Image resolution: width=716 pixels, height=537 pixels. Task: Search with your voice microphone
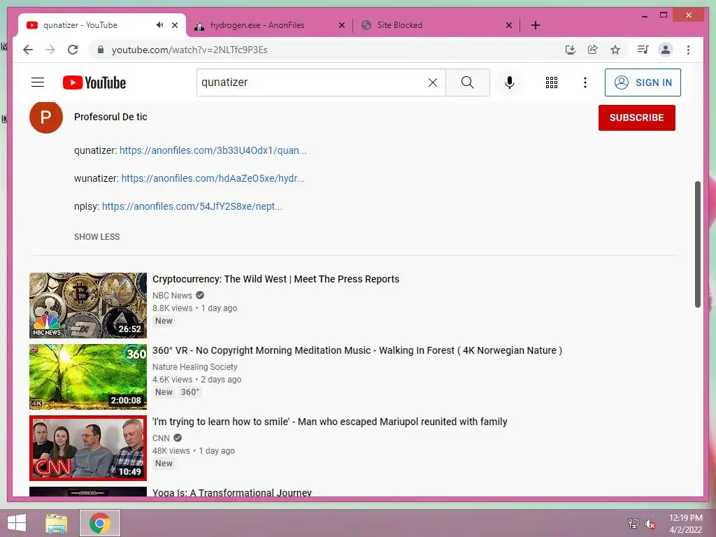[x=510, y=83]
